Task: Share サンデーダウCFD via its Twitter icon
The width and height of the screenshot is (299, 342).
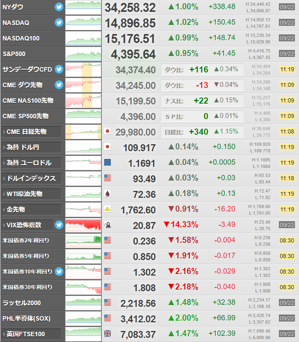Action: point(59,69)
